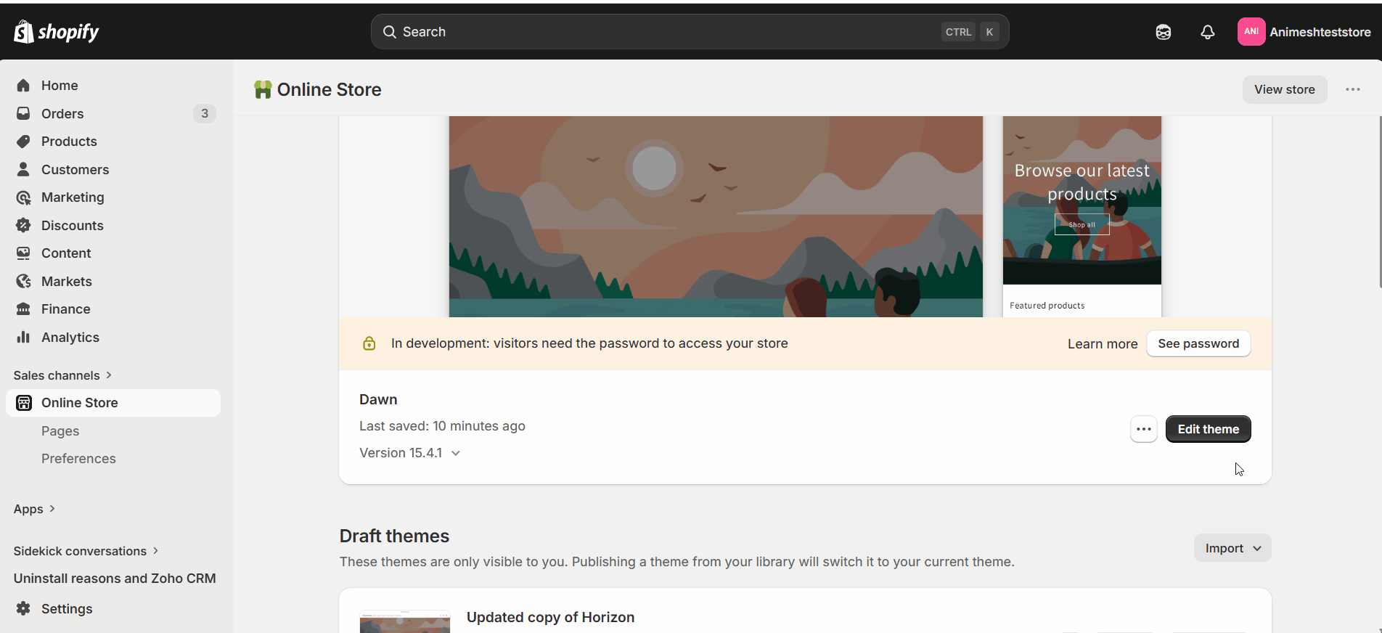Image resolution: width=1382 pixels, height=633 pixels.
Task: Open the Orders menu item
Action: tap(113, 113)
